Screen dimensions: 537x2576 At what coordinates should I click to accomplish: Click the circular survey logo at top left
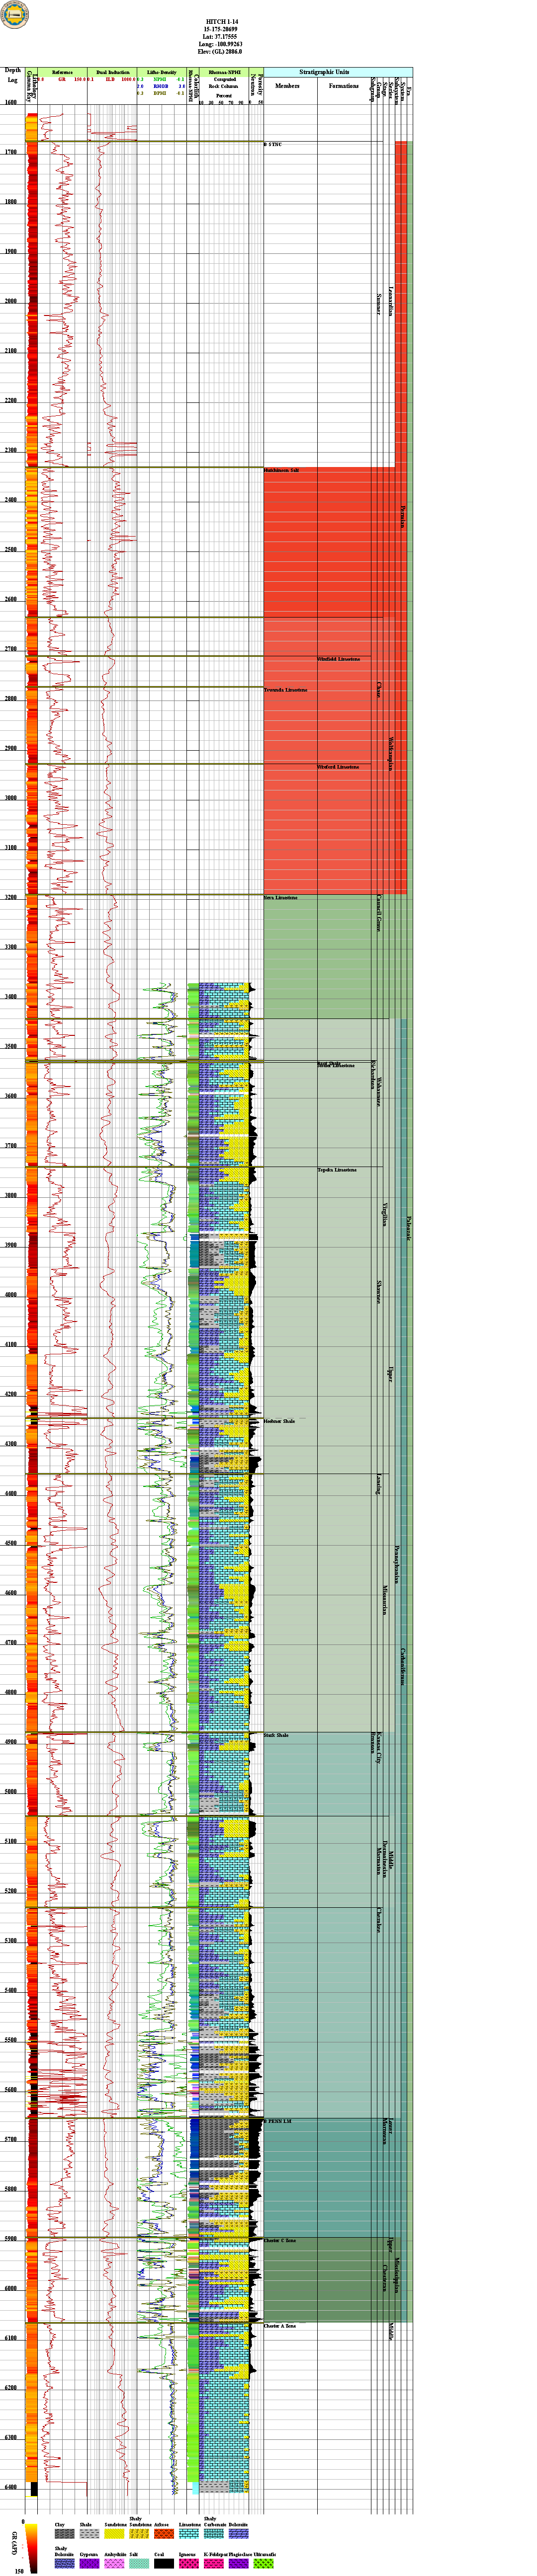coord(15,14)
